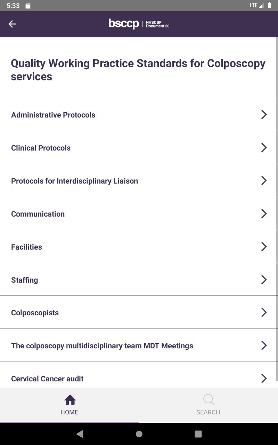Expand Facilities chevron arrow
This screenshot has width=278, height=445.
coord(264,246)
